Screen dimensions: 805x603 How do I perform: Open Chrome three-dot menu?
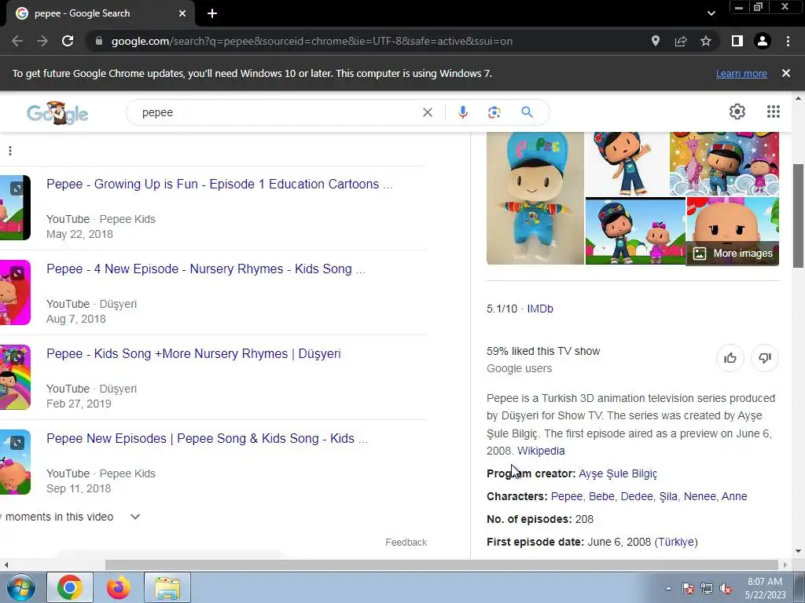(788, 41)
